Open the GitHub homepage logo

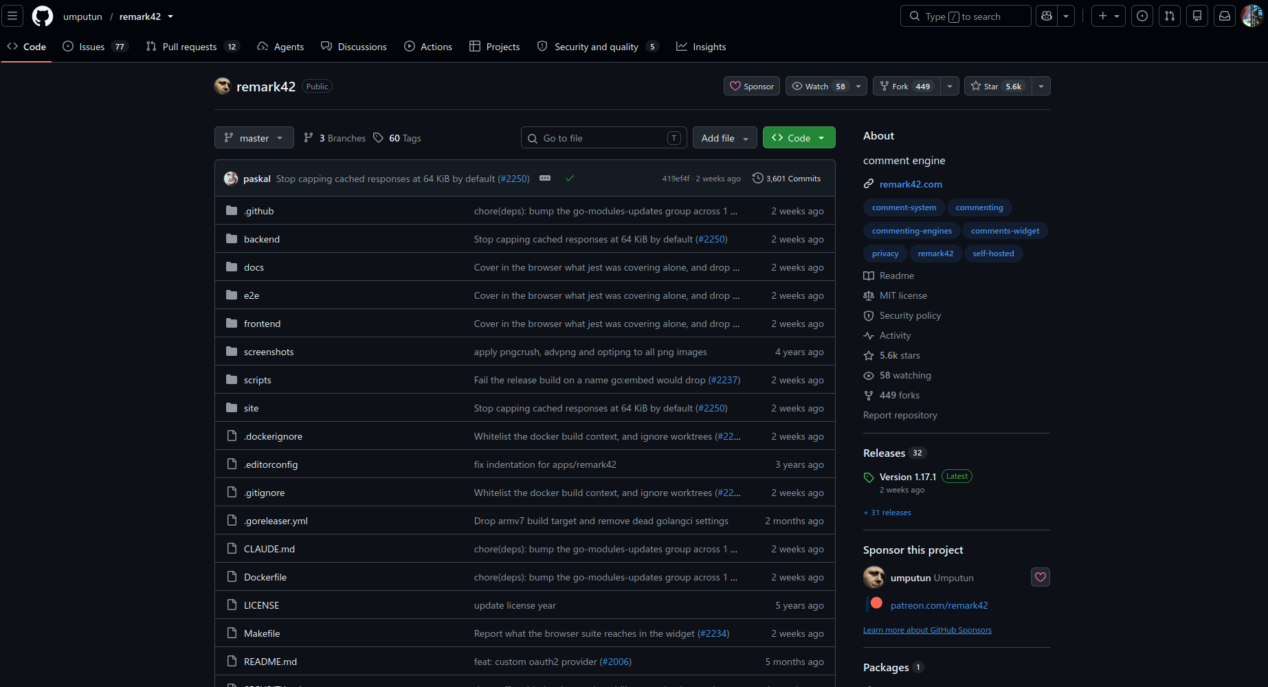43,16
